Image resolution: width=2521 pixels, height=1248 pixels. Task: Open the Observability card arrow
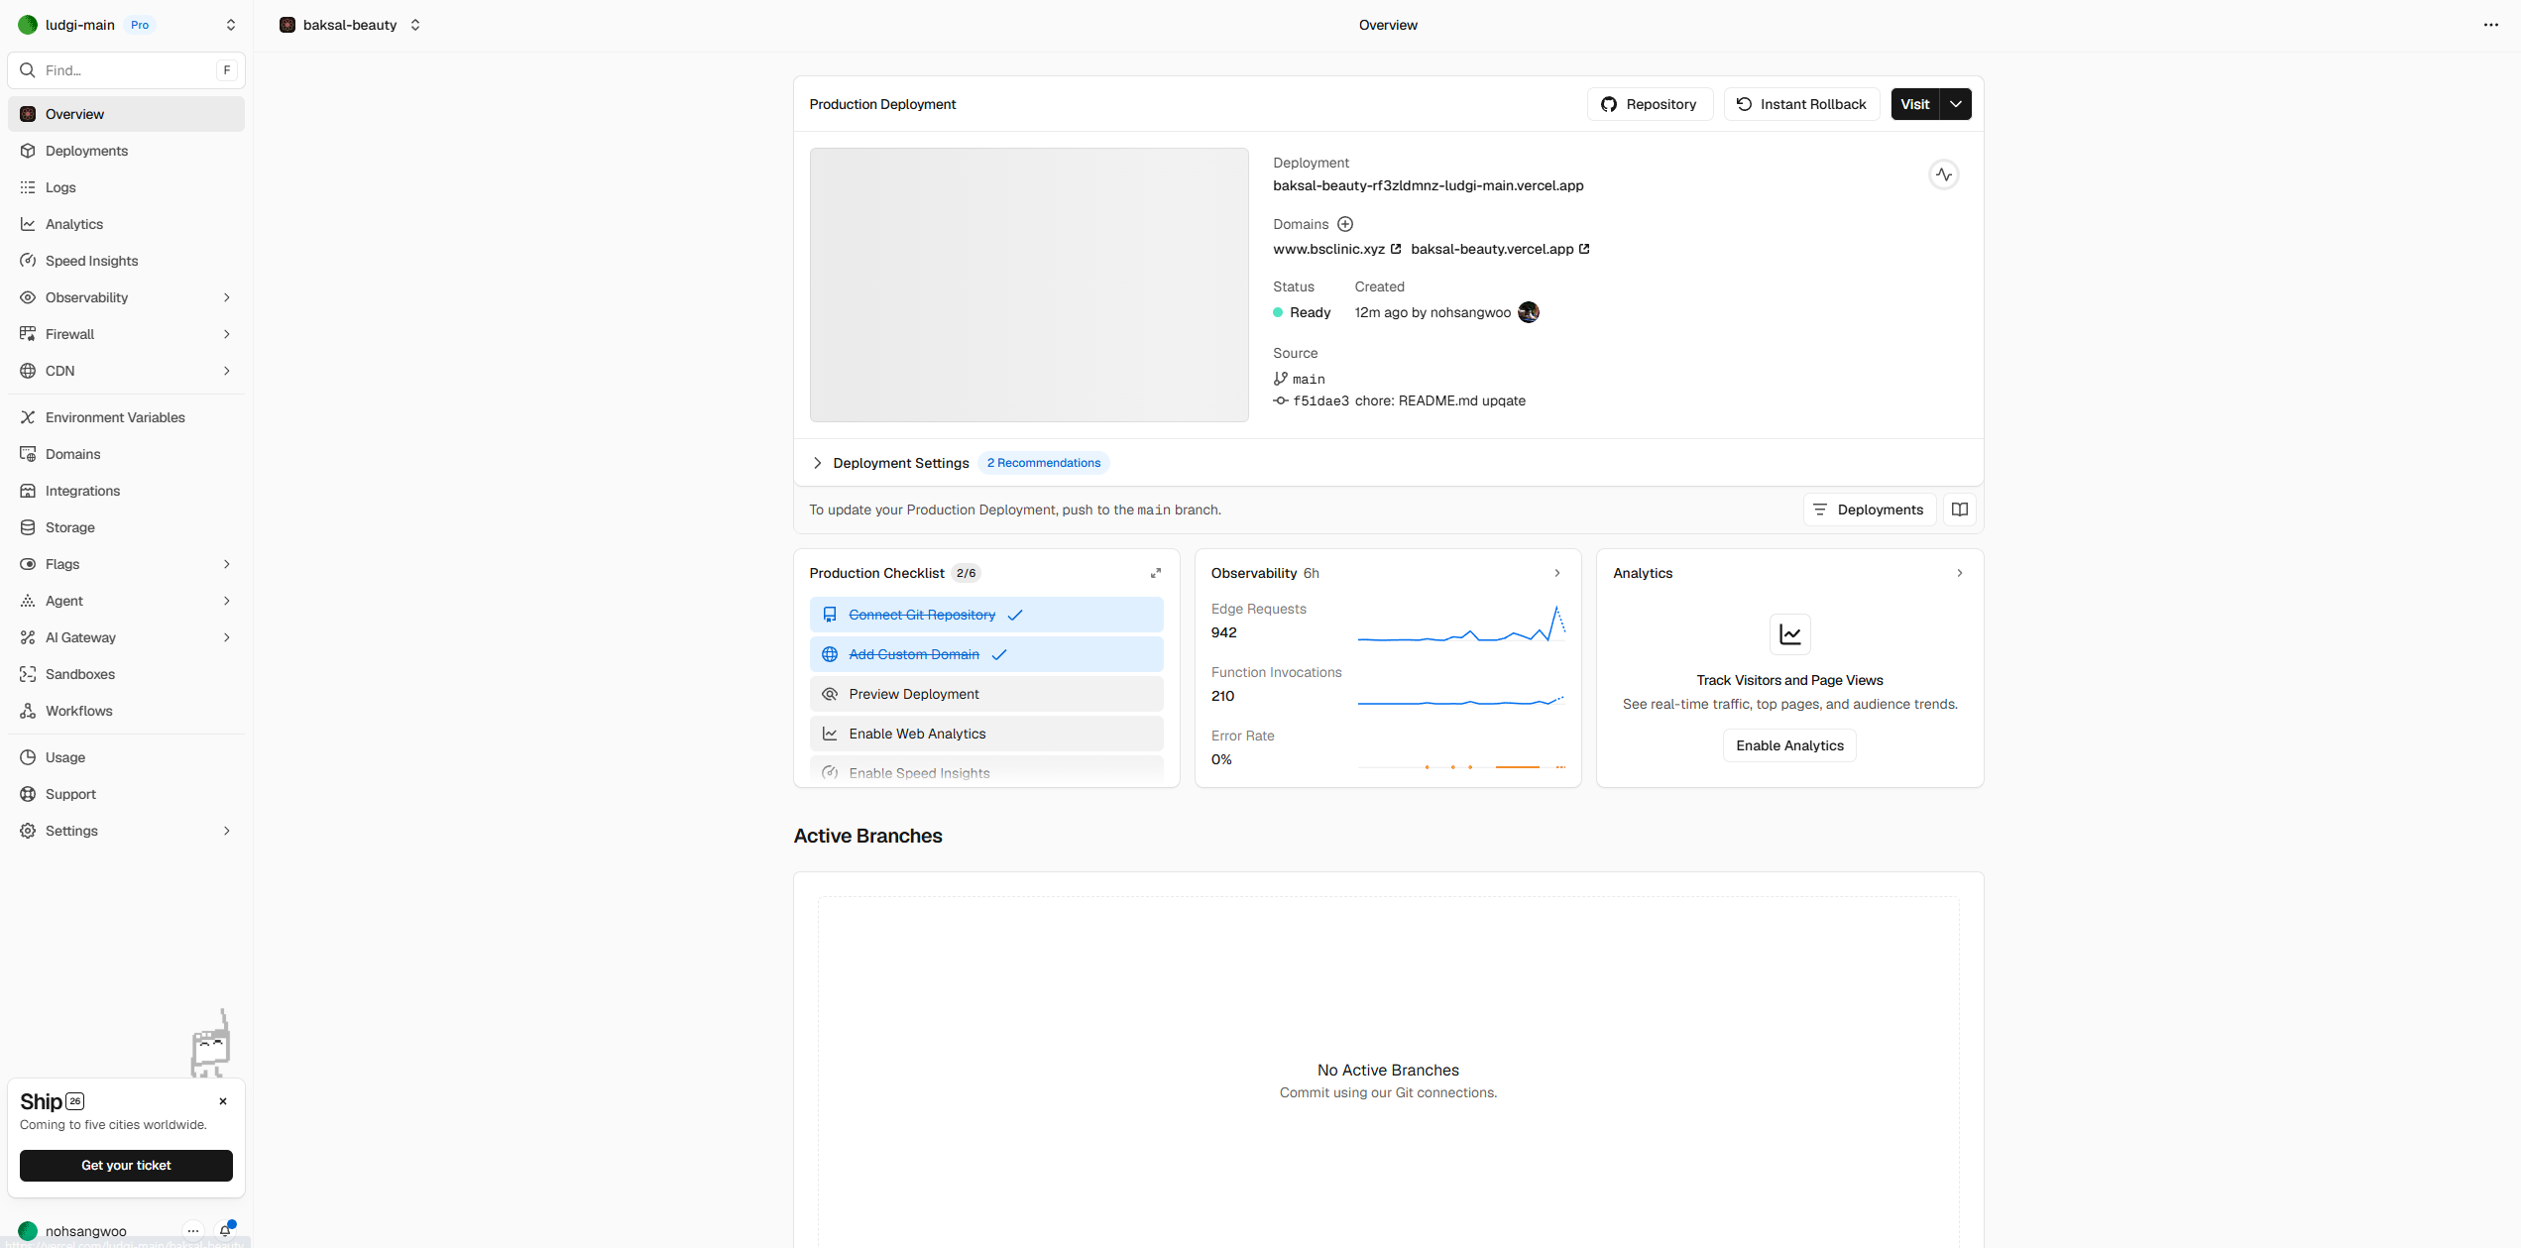1557,573
